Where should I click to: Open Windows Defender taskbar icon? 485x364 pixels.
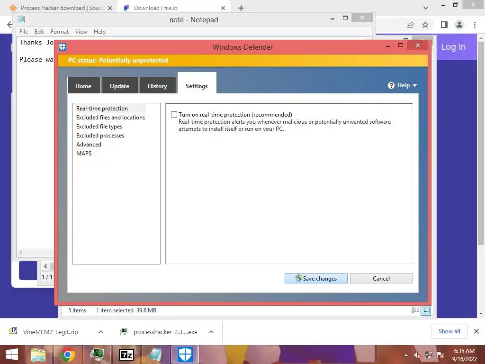(185, 355)
